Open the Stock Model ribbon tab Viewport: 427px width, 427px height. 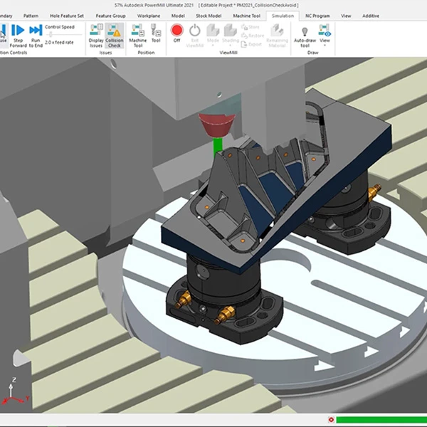coord(209,15)
